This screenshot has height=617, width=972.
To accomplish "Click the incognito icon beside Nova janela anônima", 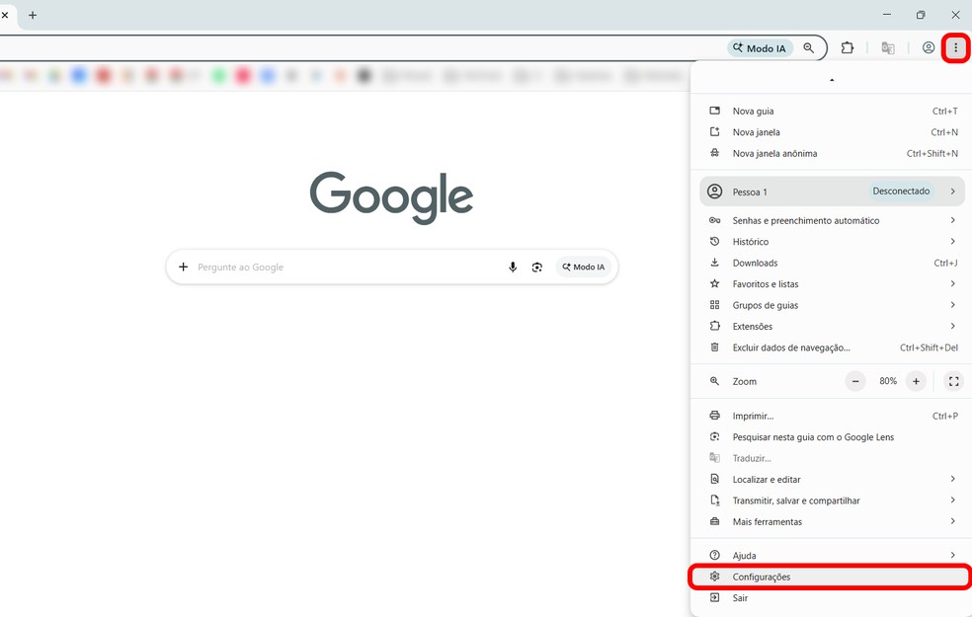I will click(x=715, y=152).
